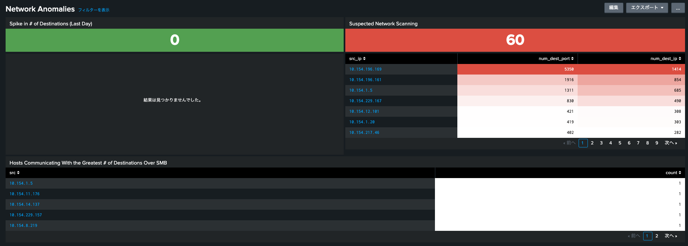Screen dimensions: 688x246
Task: Click 次へ in scanning table pagination
Action: point(671,143)
